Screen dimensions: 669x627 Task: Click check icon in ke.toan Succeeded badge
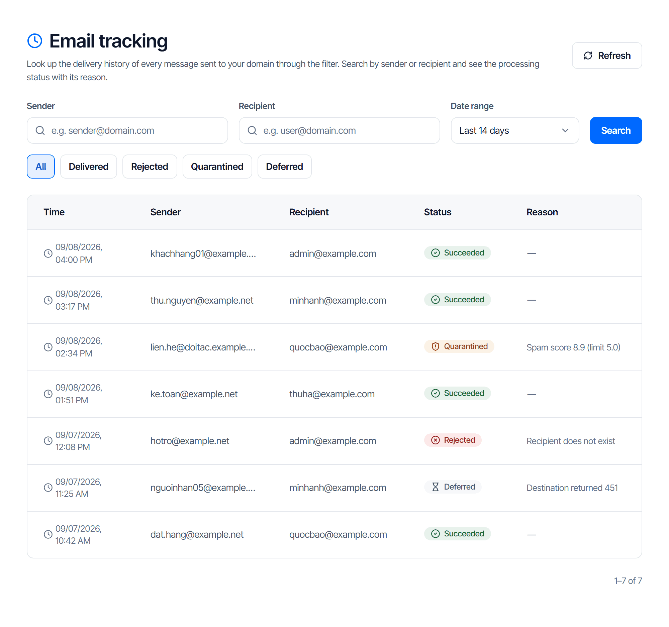[x=436, y=393]
